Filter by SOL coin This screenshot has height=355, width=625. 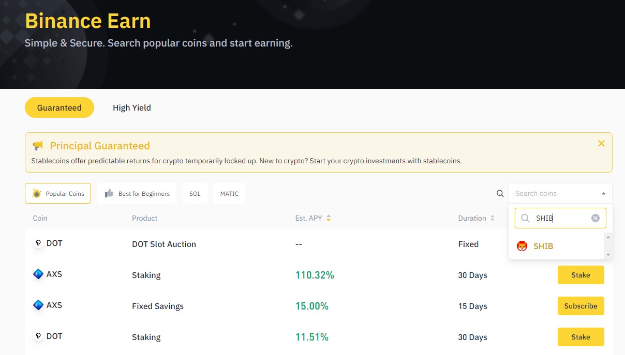coord(195,193)
